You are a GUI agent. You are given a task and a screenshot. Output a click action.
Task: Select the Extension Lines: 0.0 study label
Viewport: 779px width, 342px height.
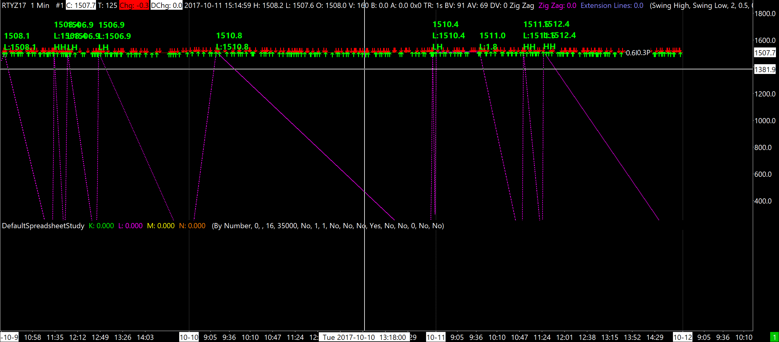coord(612,5)
